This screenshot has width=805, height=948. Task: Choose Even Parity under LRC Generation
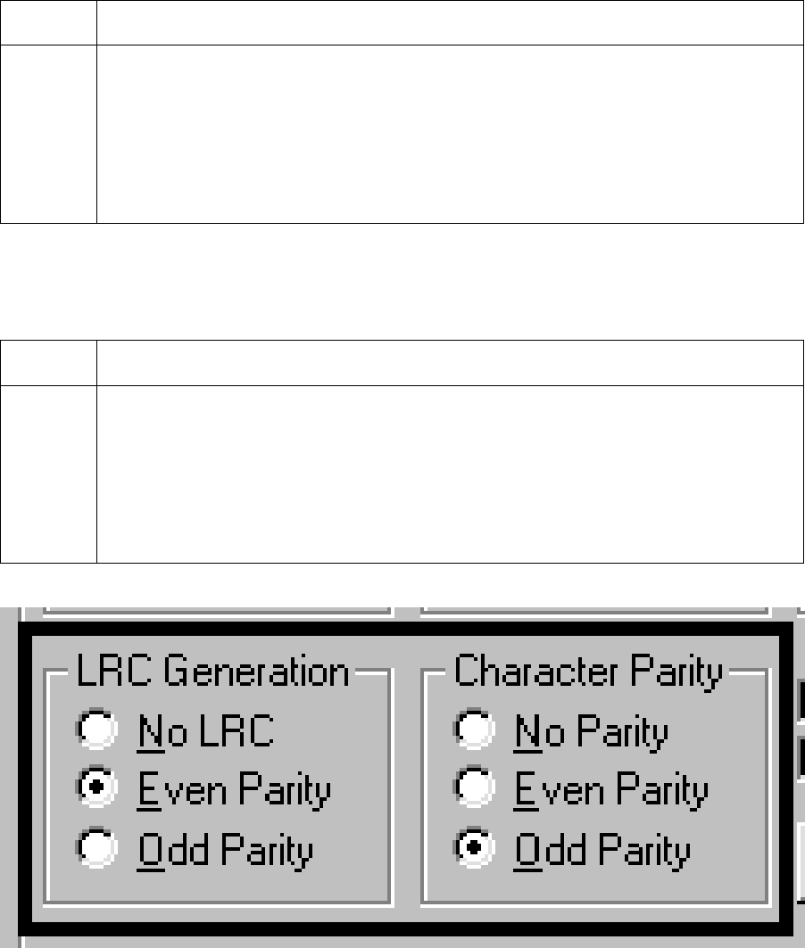coord(95,791)
